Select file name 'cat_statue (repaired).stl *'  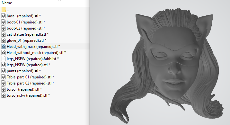pos(28,34)
